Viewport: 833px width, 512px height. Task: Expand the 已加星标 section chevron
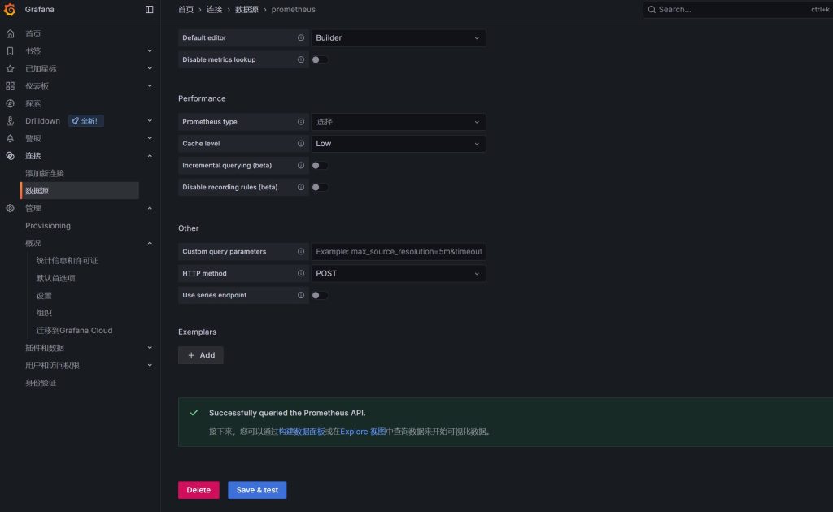[150, 69]
